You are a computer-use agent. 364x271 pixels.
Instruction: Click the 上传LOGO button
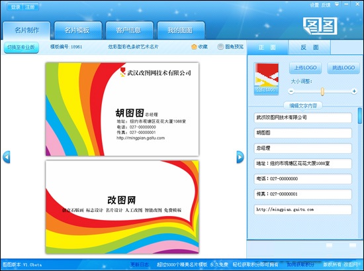[x=306, y=68]
